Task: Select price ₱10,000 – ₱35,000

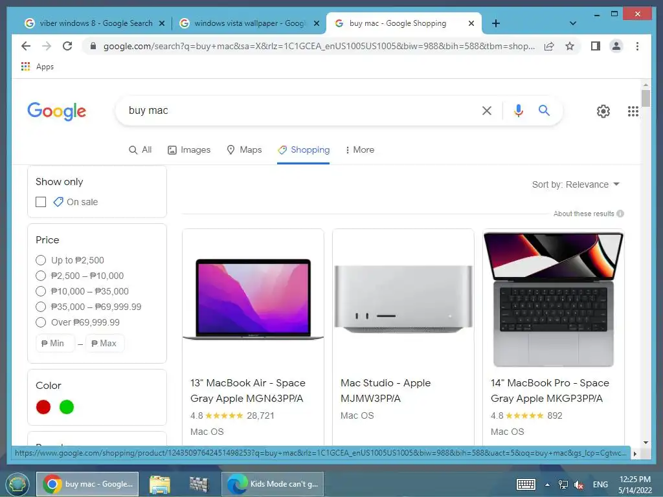Action: (x=41, y=291)
